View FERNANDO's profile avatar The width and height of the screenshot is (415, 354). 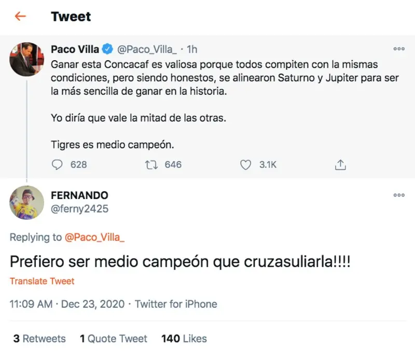coord(27,203)
